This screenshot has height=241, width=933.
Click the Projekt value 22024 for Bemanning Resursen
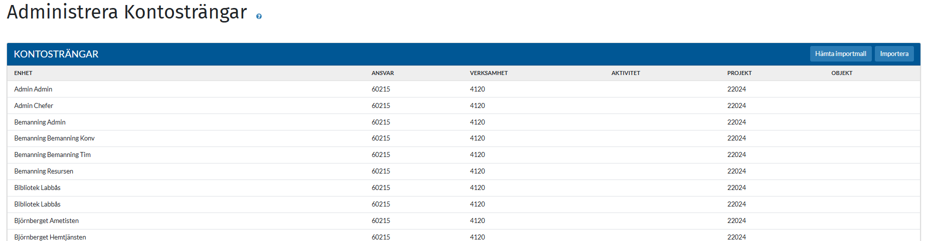[x=736, y=171]
